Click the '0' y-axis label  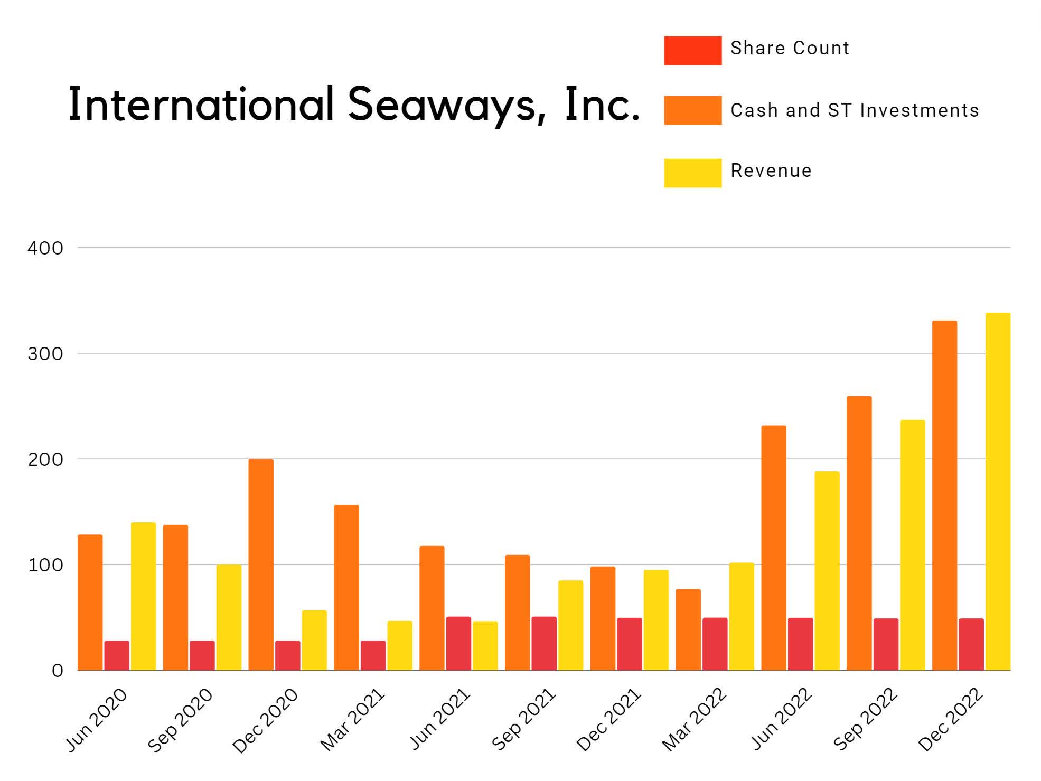57,671
